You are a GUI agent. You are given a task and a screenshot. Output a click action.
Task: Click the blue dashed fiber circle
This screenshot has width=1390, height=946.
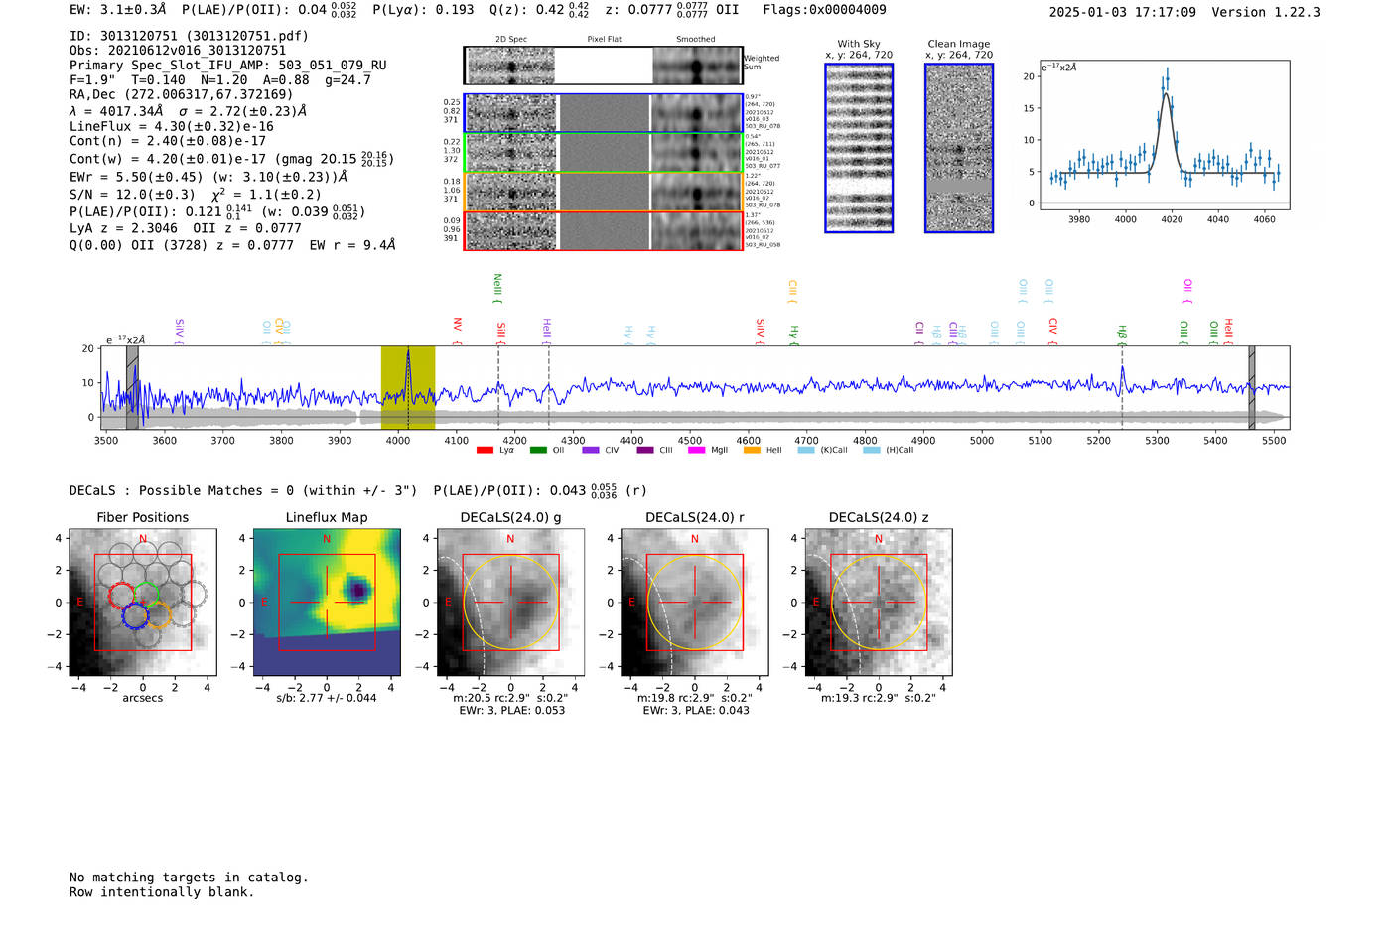coord(135,616)
